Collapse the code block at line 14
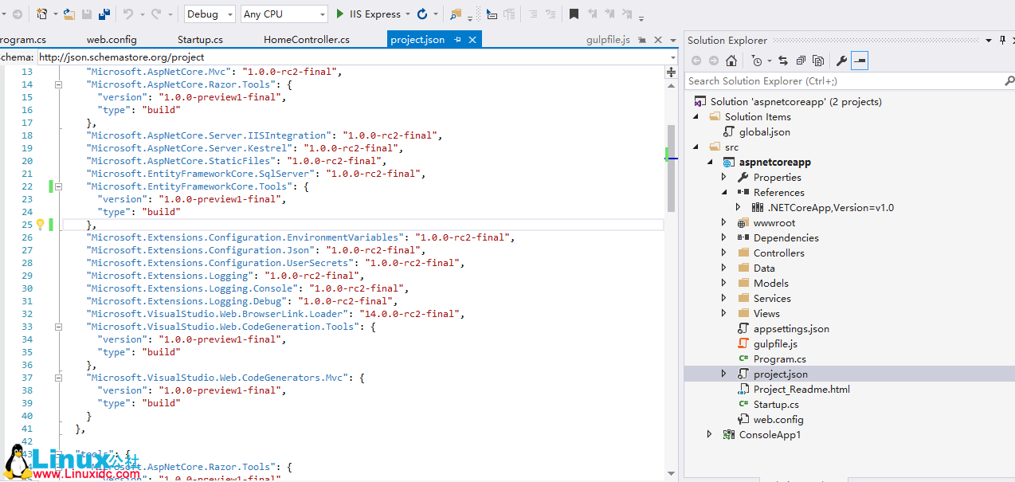 58,84
